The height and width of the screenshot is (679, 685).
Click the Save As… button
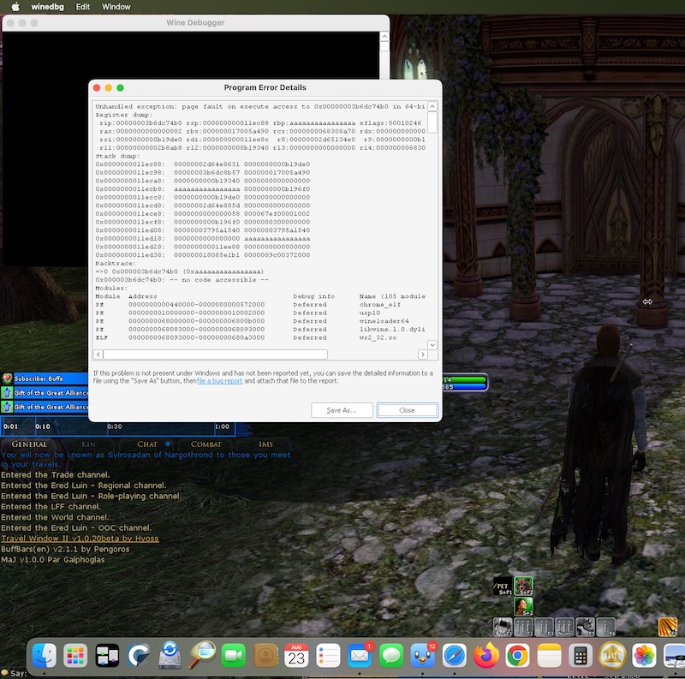[x=342, y=410]
